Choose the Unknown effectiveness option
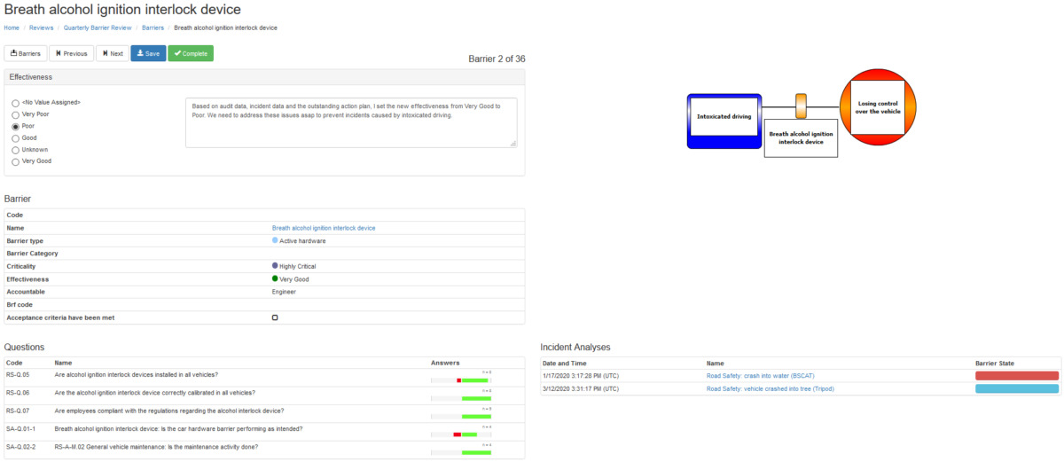Image resolution: width=1064 pixels, height=462 pixels. click(15, 150)
